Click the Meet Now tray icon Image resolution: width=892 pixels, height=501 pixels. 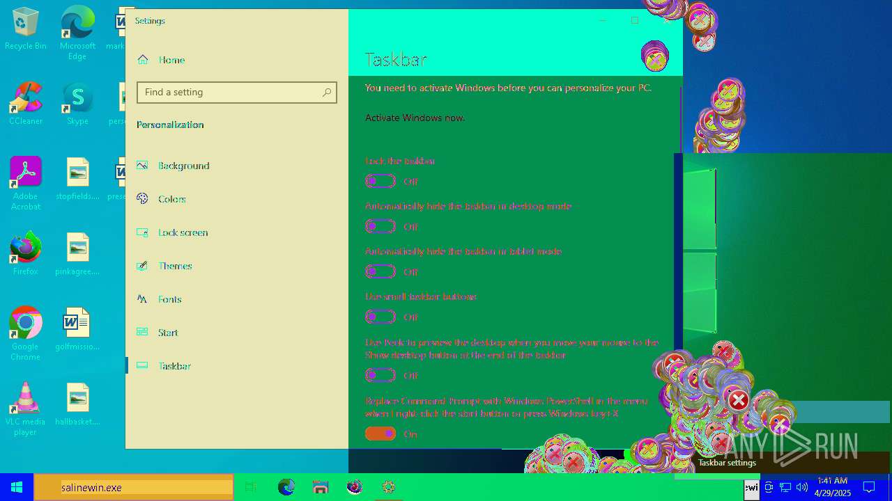769,487
